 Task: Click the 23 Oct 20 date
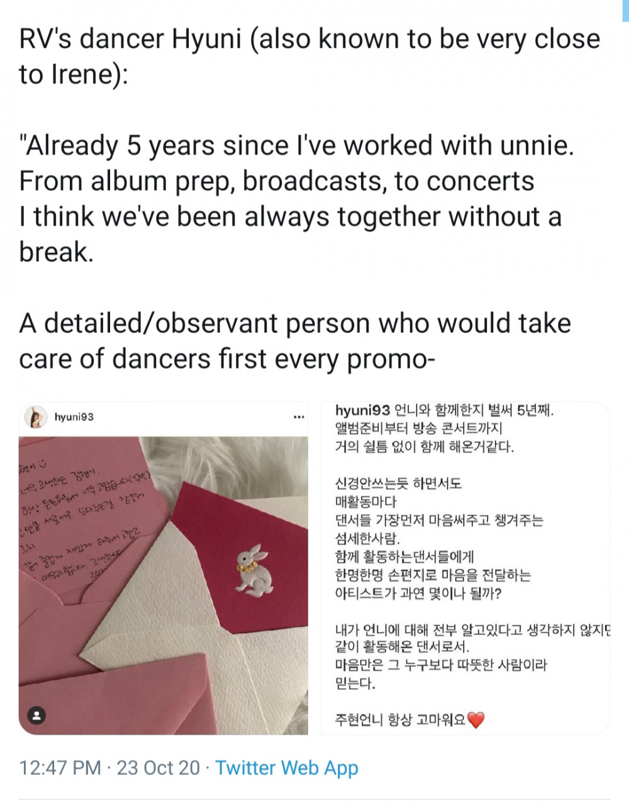[159, 767]
